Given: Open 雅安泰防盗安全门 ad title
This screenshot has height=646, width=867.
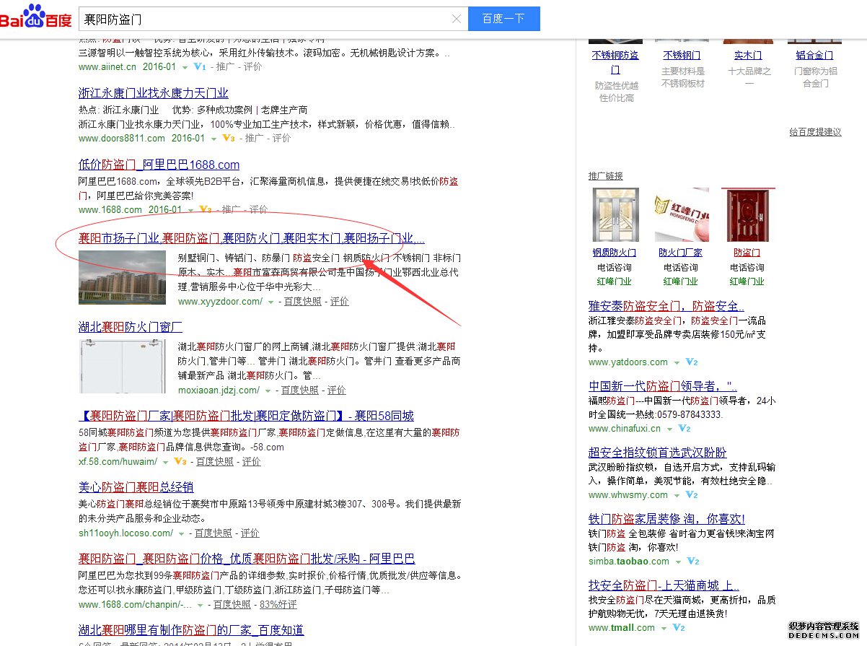Looking at the screenshot, I should coord(666,305).
